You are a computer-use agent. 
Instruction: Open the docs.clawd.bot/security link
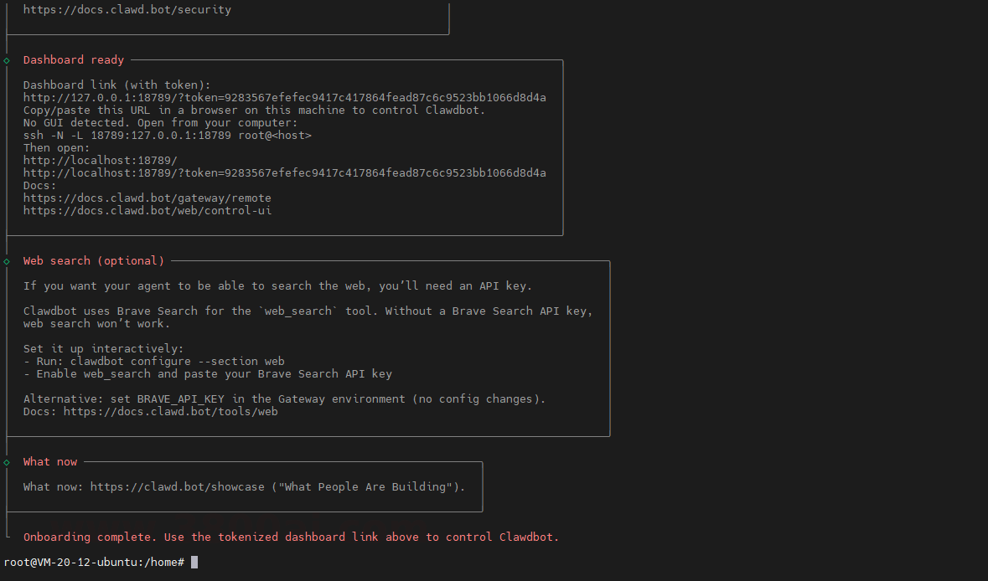point(127,10)
